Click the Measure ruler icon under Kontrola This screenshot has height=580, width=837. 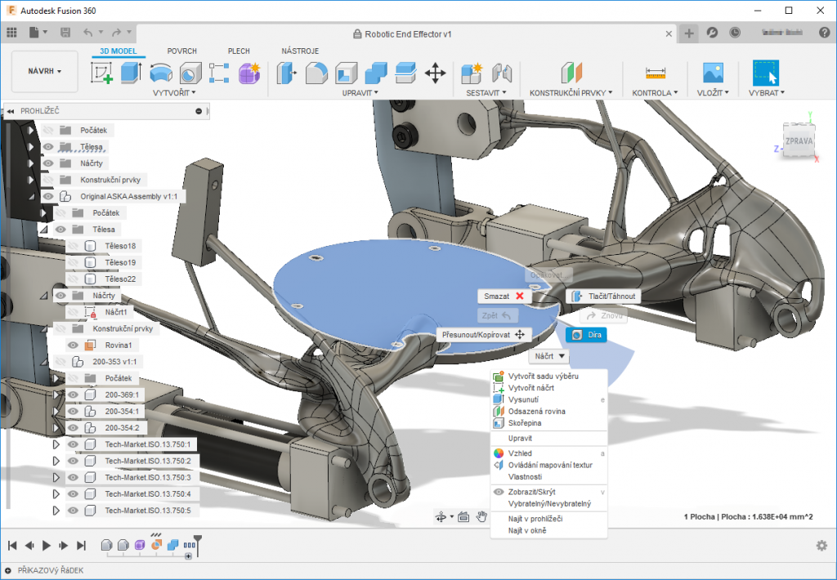[656, 73]
